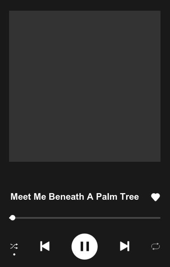Toggle shuffle mode off
The height and width of the screenshot is (267, 170).
click(14, 246)
